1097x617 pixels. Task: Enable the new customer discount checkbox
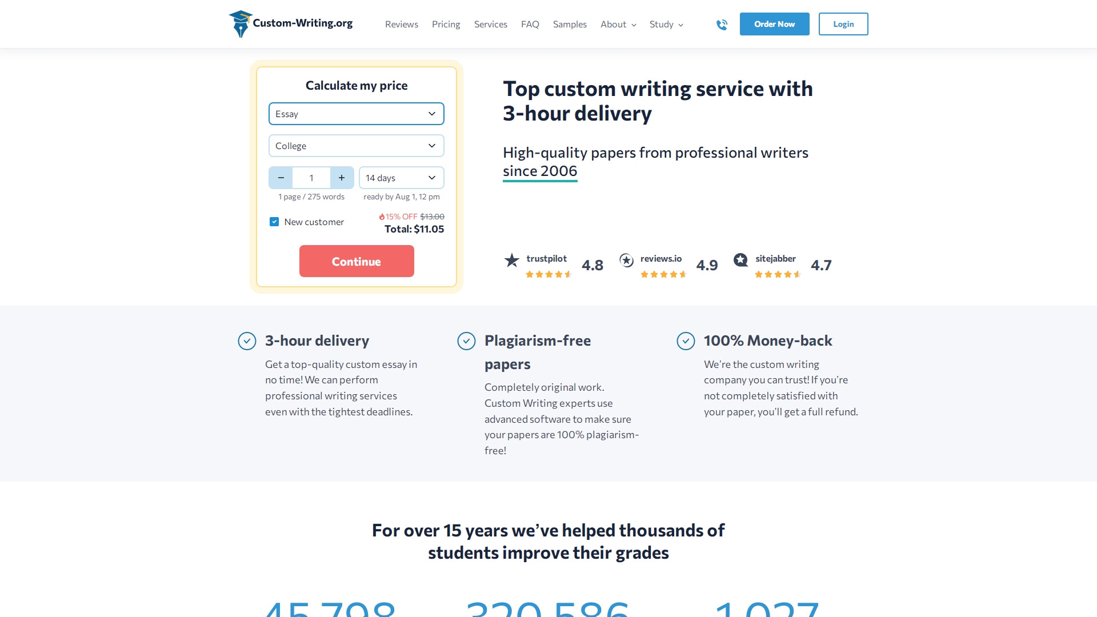click(275, 222)
